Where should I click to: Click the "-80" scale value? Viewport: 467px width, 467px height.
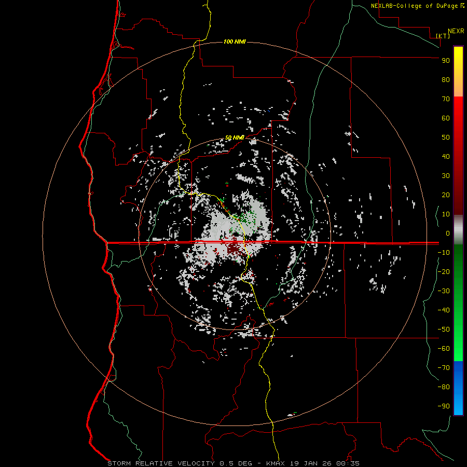pyautogui.click(x=444, y=387)
